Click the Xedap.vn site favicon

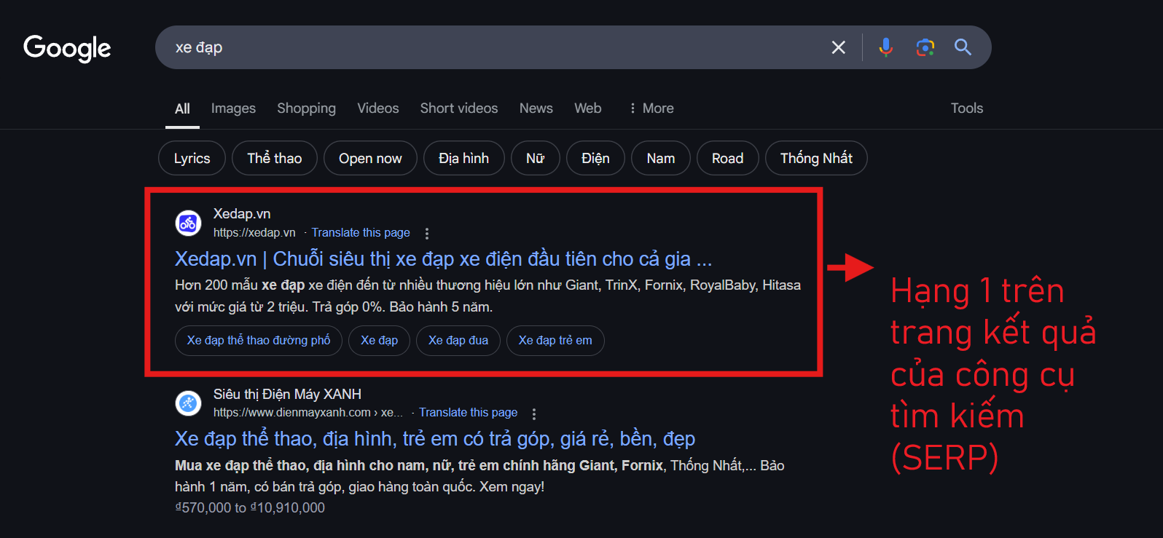[188, 223]
